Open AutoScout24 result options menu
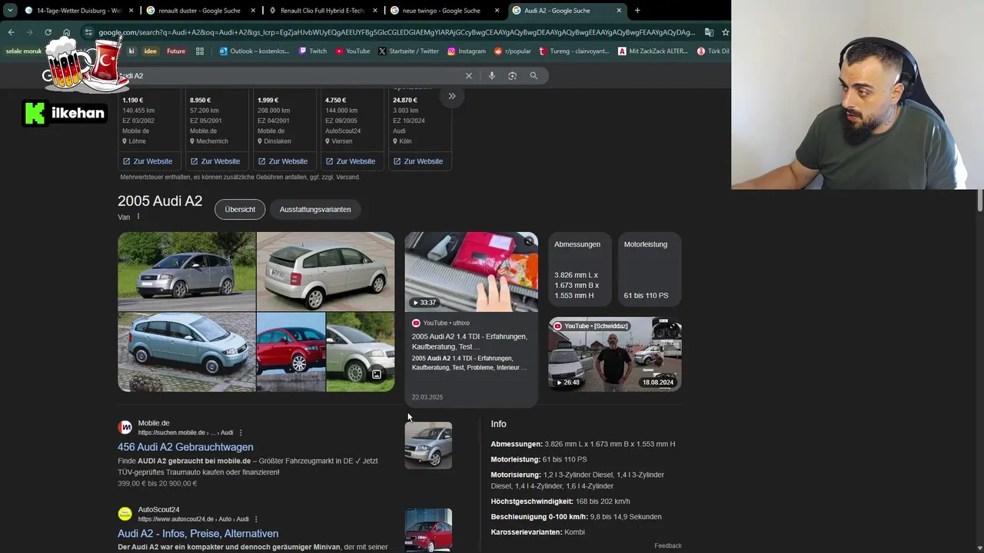This screenshot has height=553, width=984. tap(256, 519)
